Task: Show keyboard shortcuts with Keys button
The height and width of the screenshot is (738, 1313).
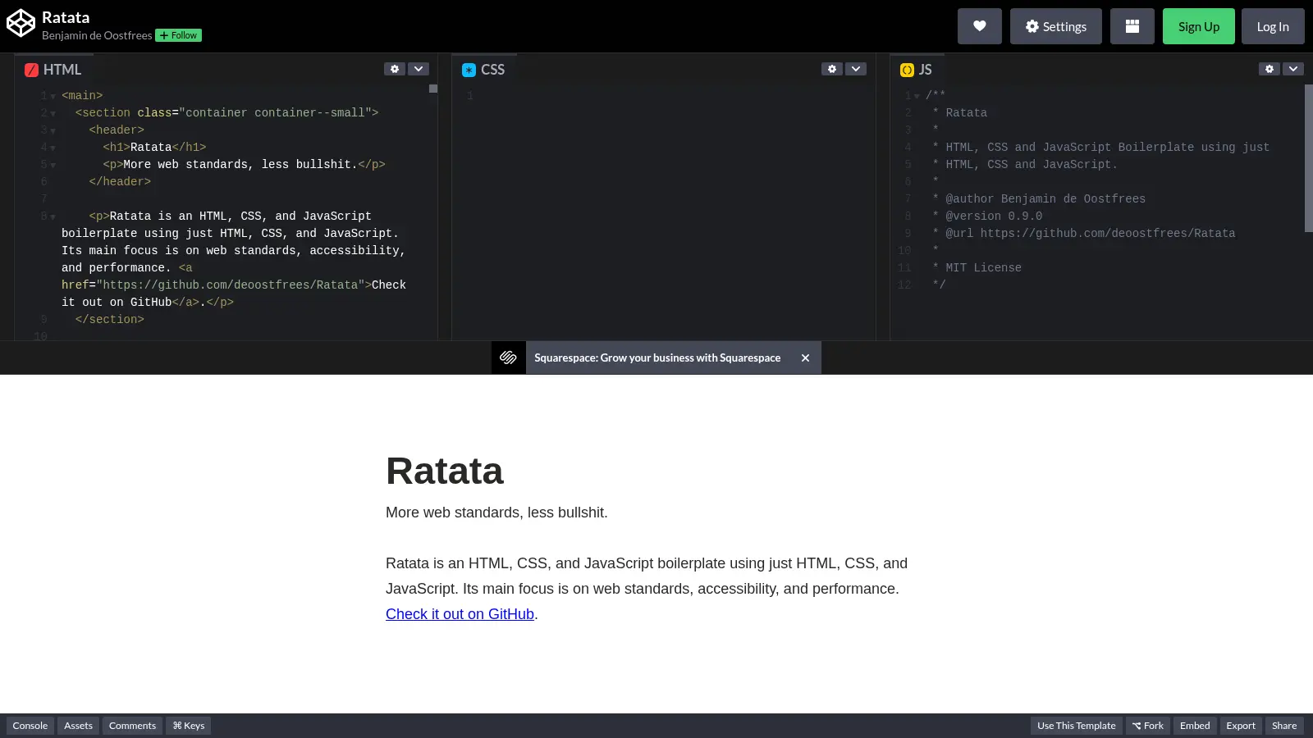Action: [x=189, y=726]
